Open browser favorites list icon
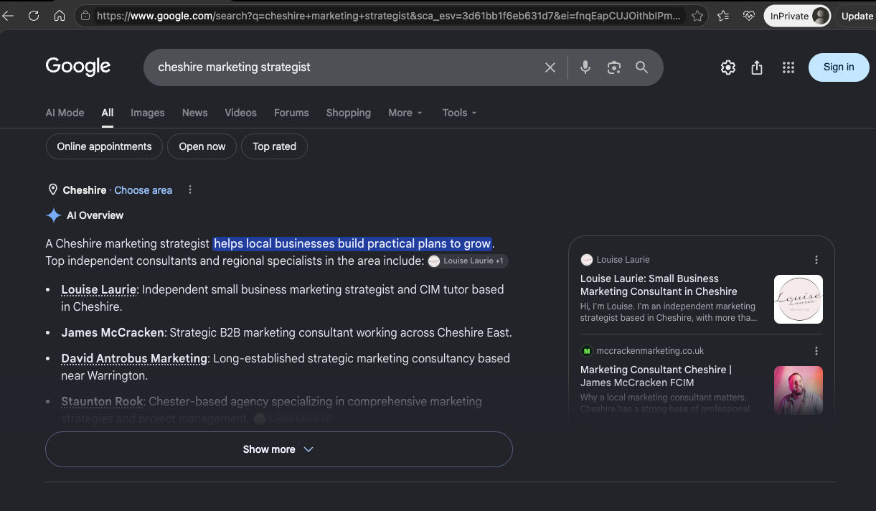The image size is (876, 511). pos(723,16)
